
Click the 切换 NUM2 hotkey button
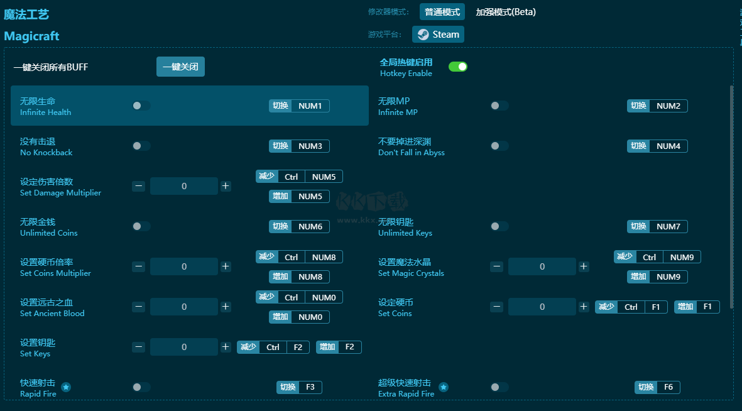click(x=657, y=106)
